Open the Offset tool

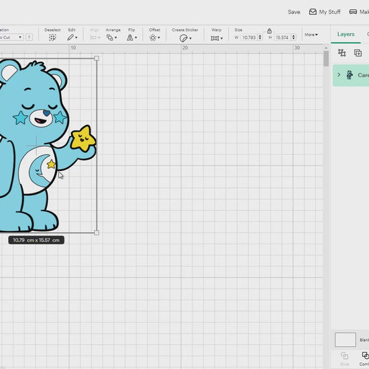(153, 38)
